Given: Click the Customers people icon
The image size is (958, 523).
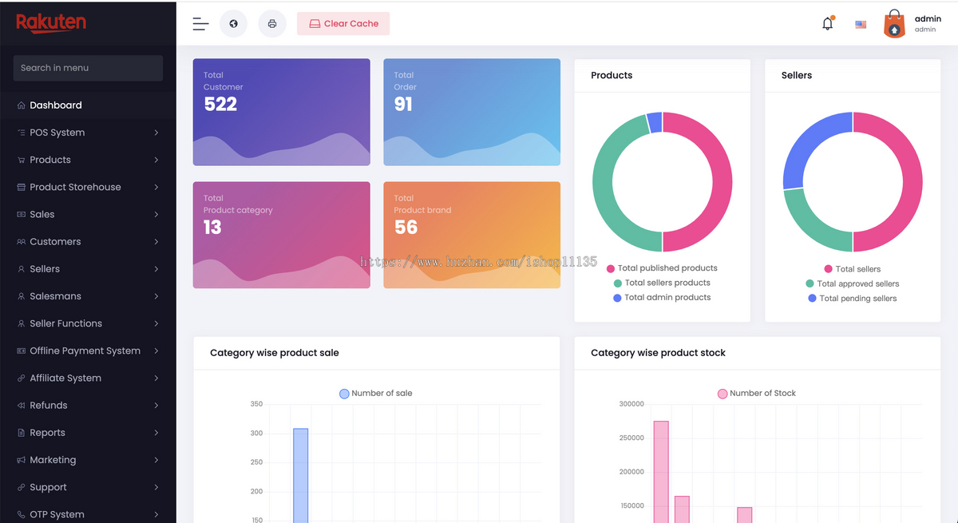Looking at the screenshot, I should click(x=22, y=242).
